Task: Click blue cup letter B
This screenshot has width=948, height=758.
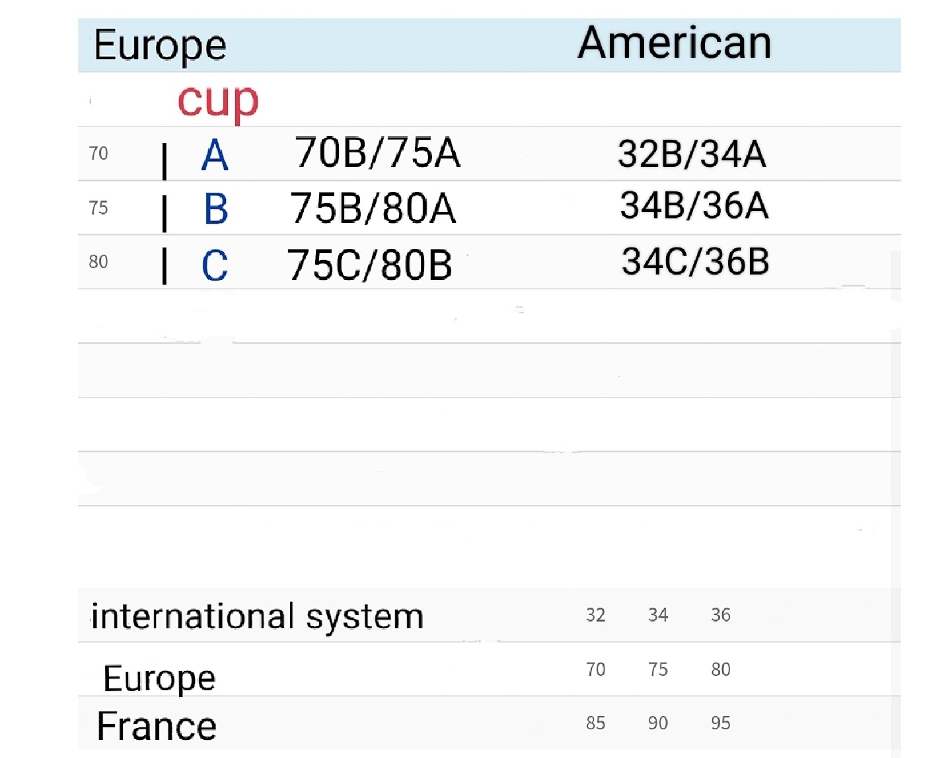Action: [216, 209]
